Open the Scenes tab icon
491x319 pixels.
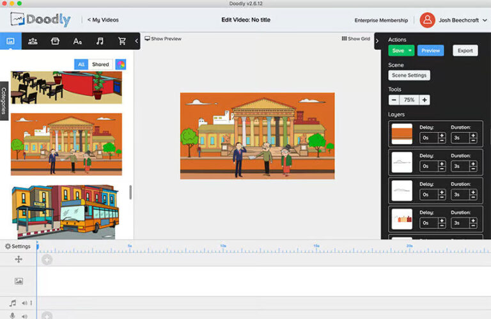[11, 41]
